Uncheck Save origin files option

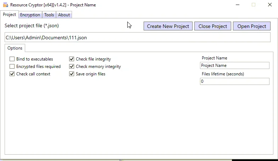pyautogui.click(x=72, y=74)
